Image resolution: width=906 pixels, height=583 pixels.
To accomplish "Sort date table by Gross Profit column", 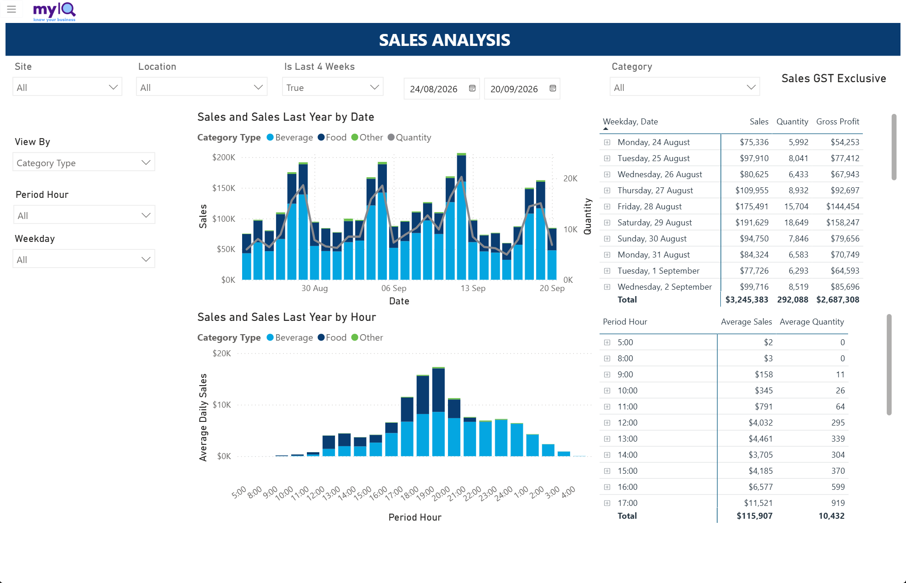I will (838, 122).
